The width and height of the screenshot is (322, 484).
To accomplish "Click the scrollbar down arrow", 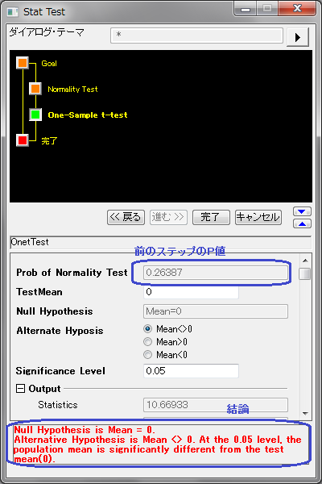I will [305, 413].
